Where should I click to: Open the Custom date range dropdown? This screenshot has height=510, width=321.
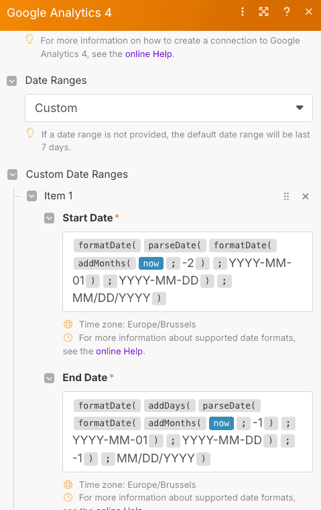click(169, 108)
